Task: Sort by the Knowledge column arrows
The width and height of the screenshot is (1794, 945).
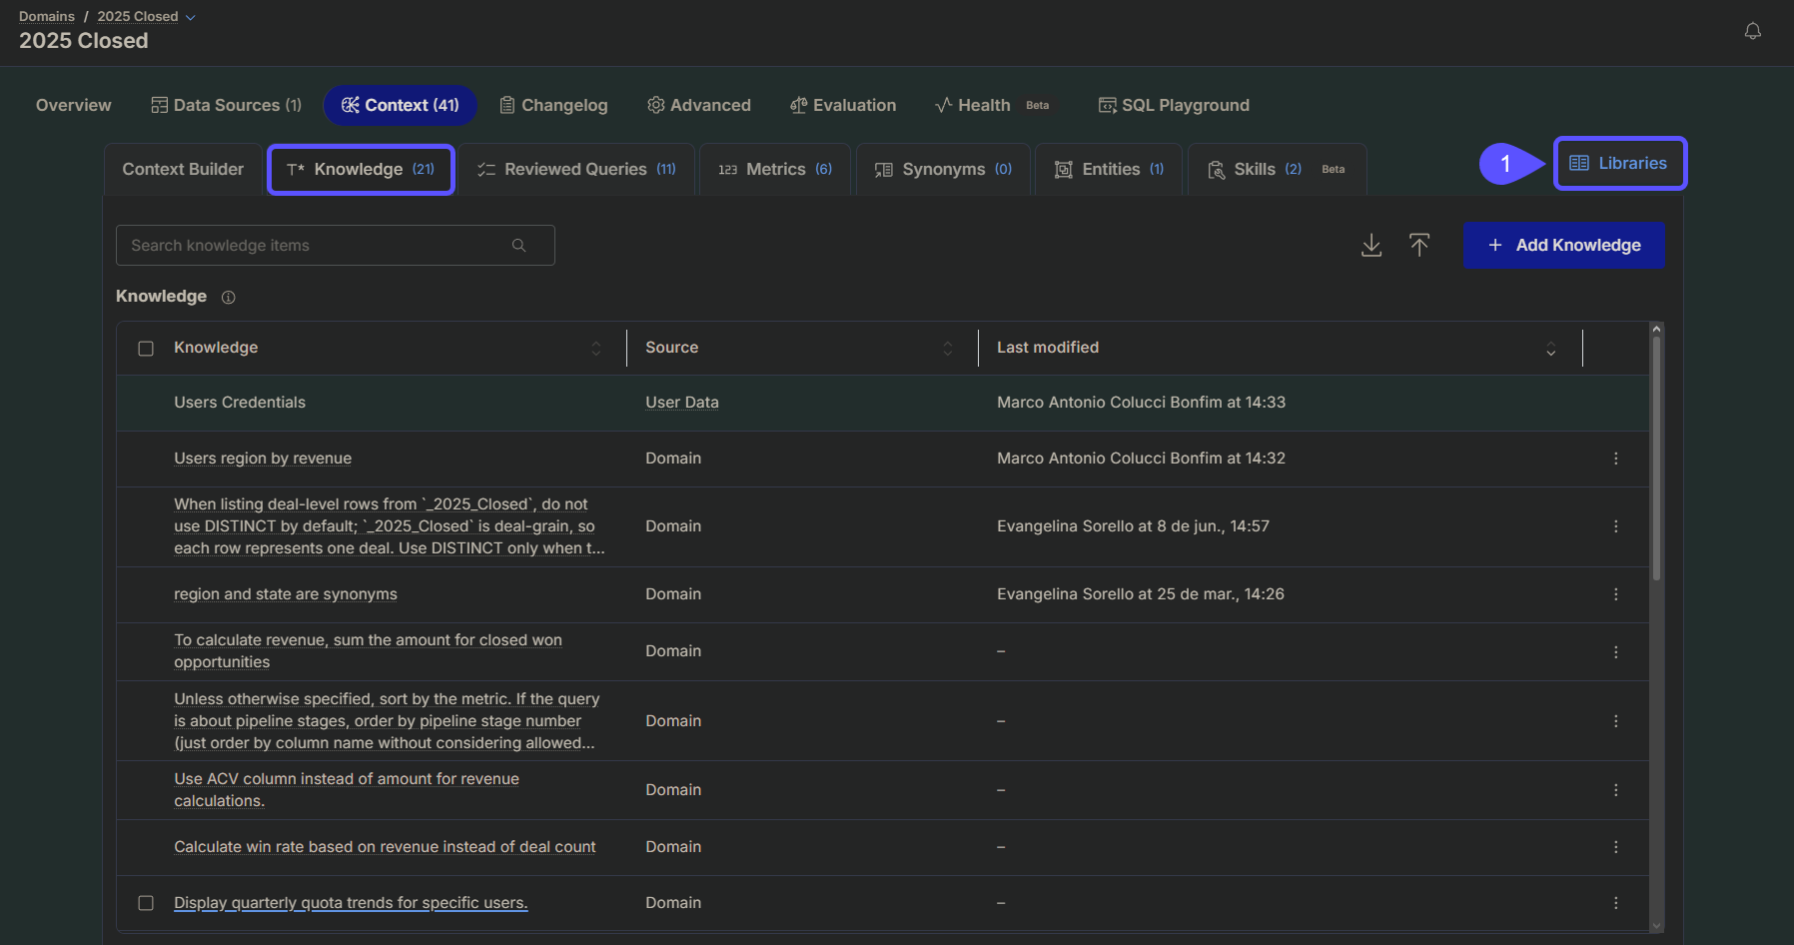Action: coord(596,348)
